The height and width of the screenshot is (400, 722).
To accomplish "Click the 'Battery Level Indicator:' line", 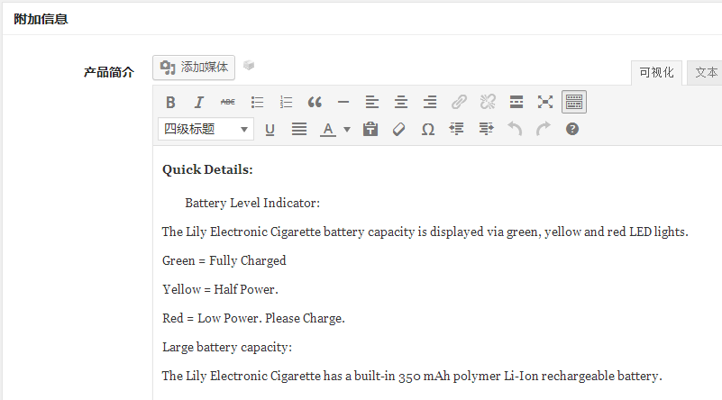I will point(252,203).
